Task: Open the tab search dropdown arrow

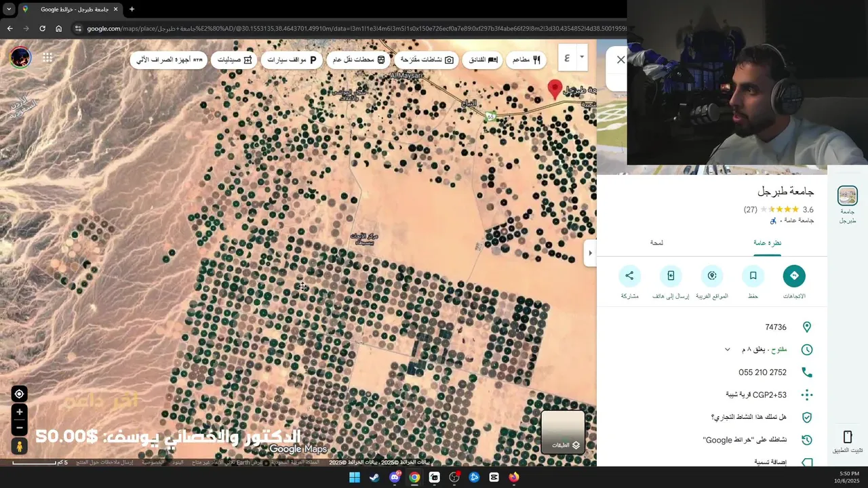Action: pyautogui.click(x=9, y=9)
